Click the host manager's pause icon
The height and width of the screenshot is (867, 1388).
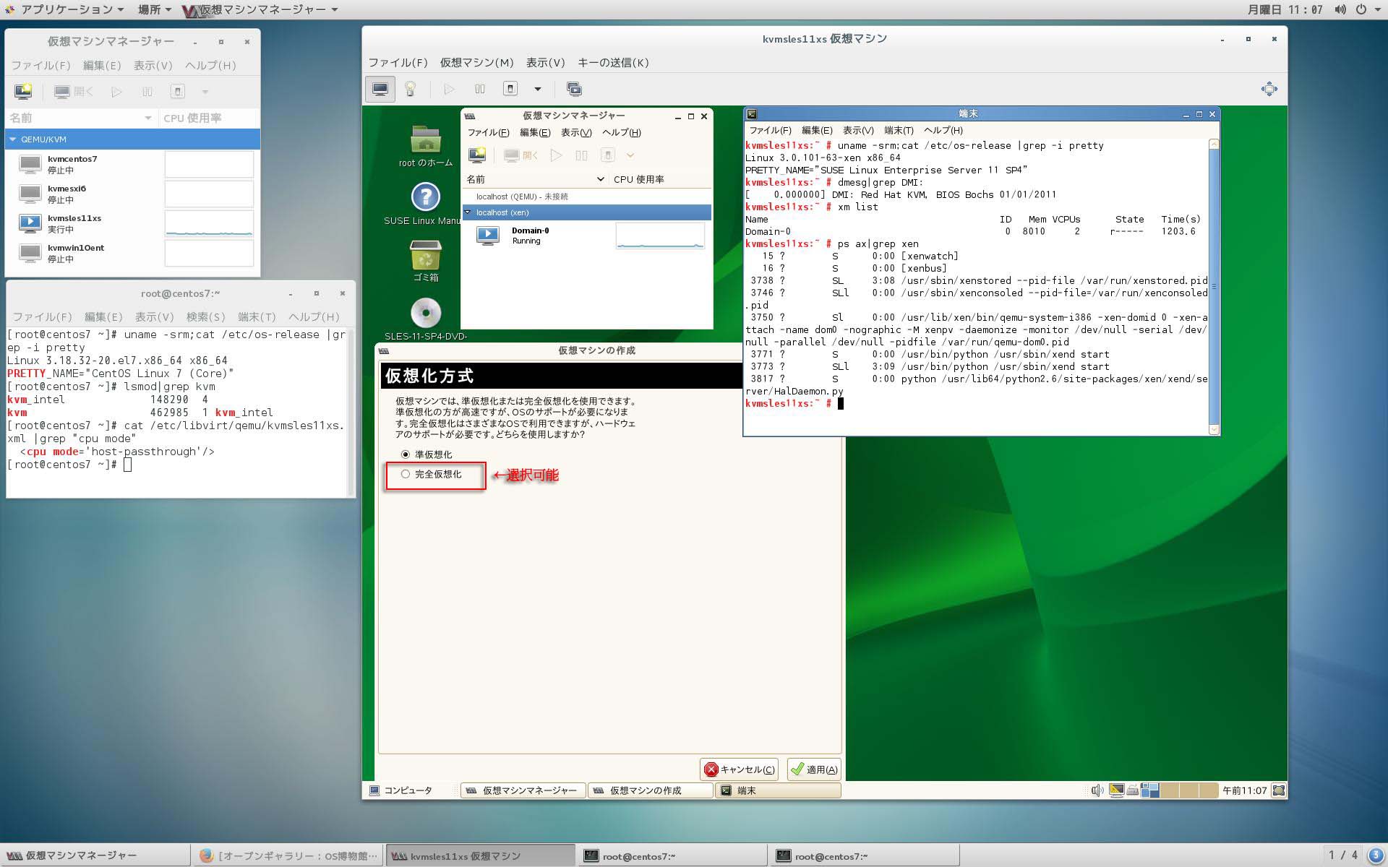pos(147,92)
